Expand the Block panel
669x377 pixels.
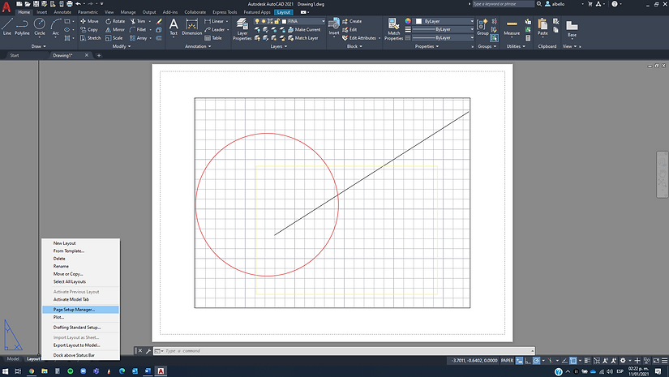click(354, 46)
